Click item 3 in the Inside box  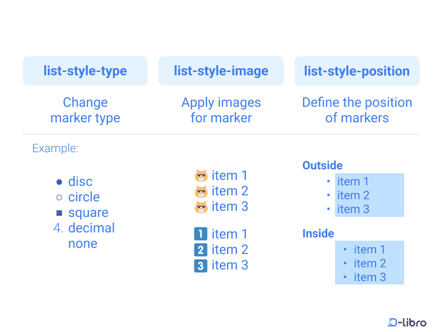[369, 277]
